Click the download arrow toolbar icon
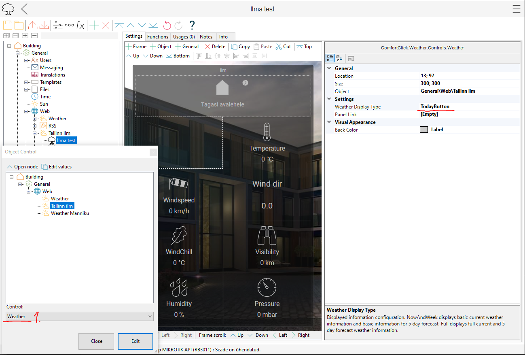Image resolution: width=525 pixels, height=355 pixels. click(x=44, y=25)
